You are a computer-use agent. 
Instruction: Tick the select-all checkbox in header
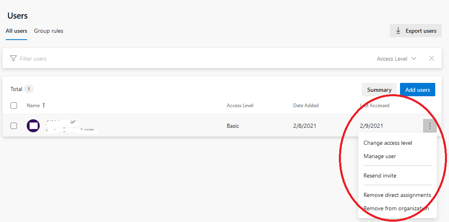pyautogui.click(x=14, y=106)
